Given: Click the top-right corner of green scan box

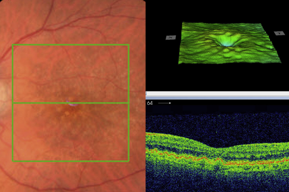Looking at the screenshot, I should pyautogui.click(x=129, y=45).
